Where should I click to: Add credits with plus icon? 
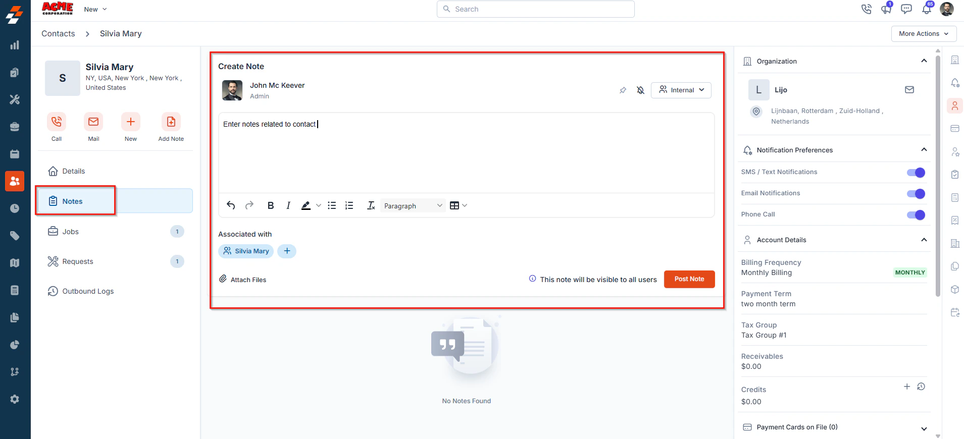click(x=906, y=387)
